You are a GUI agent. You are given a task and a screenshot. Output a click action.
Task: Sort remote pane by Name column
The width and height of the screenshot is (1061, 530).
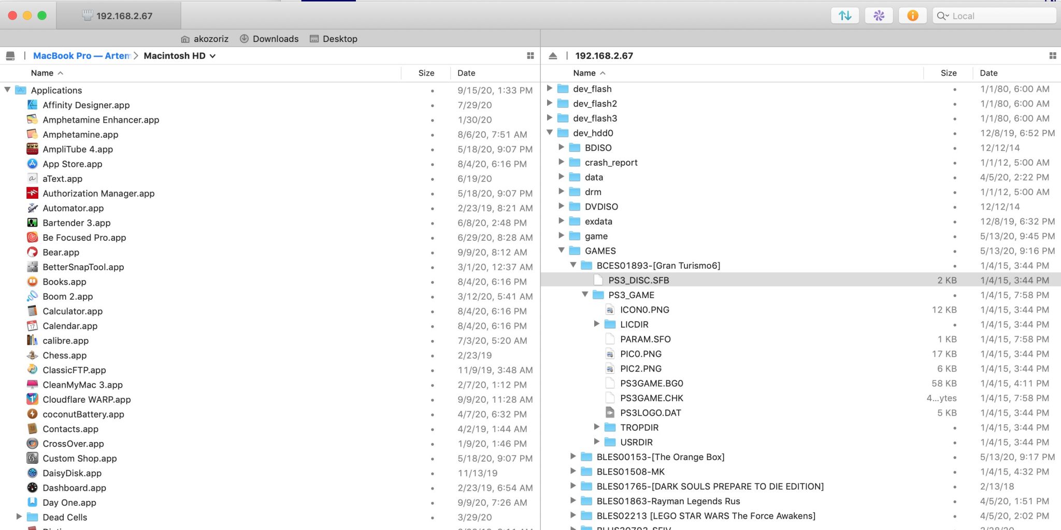tap(589, 73)
